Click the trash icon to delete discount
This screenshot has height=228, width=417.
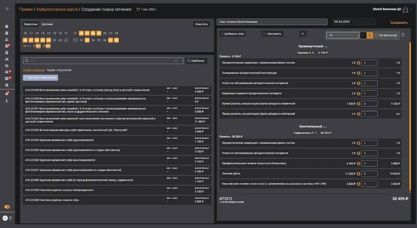point(403,35)
